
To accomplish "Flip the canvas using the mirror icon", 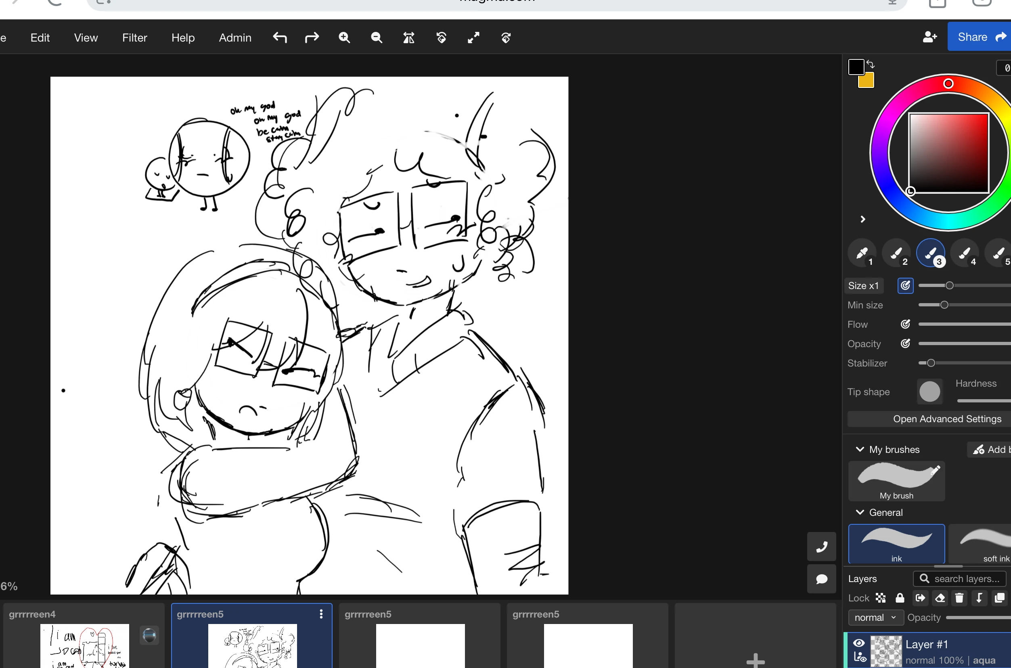I will pyautogui.click(x=408, y=38).
